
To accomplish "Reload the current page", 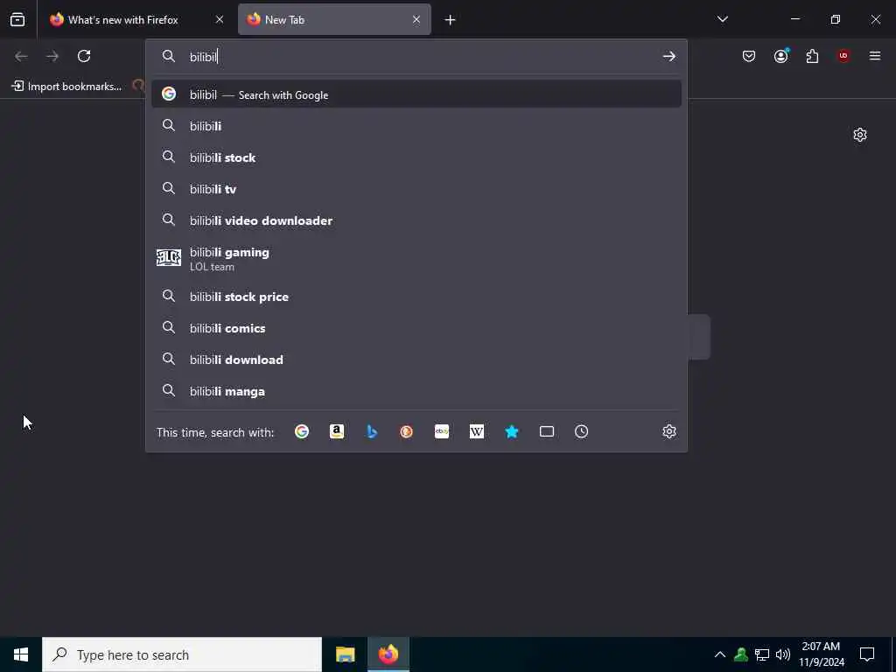I will (x=84, y=56).
